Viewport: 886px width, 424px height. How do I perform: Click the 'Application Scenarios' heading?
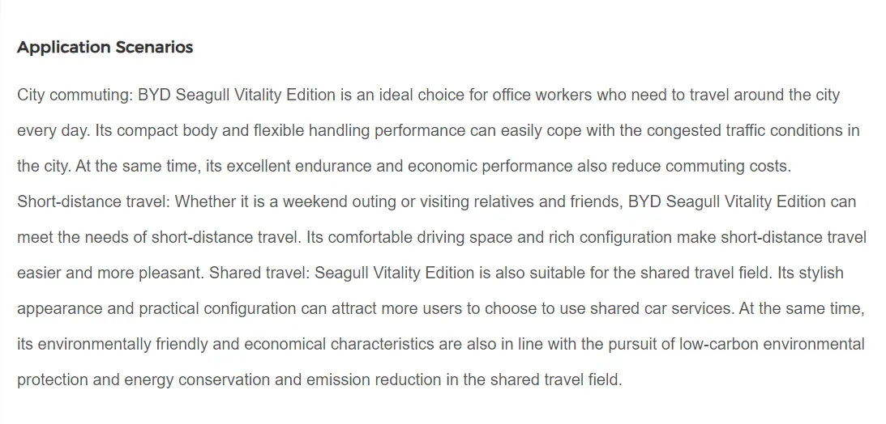[x=105, y=47]
